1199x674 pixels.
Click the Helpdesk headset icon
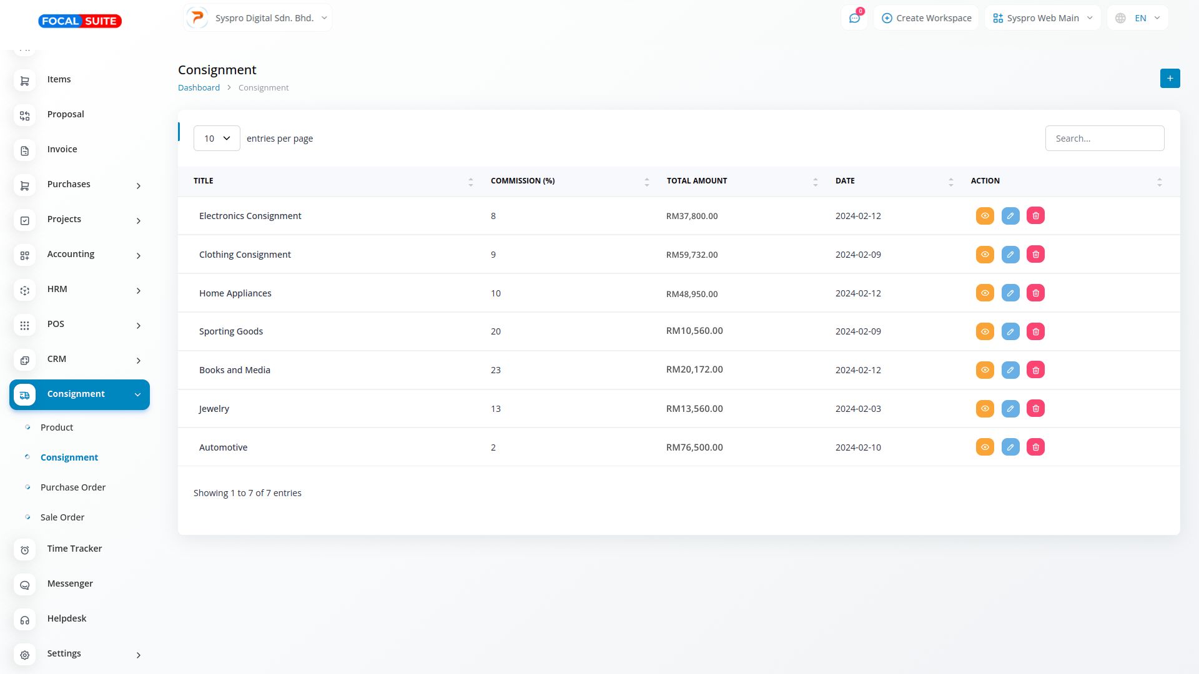pyautogui.click(x=25, y=620)
